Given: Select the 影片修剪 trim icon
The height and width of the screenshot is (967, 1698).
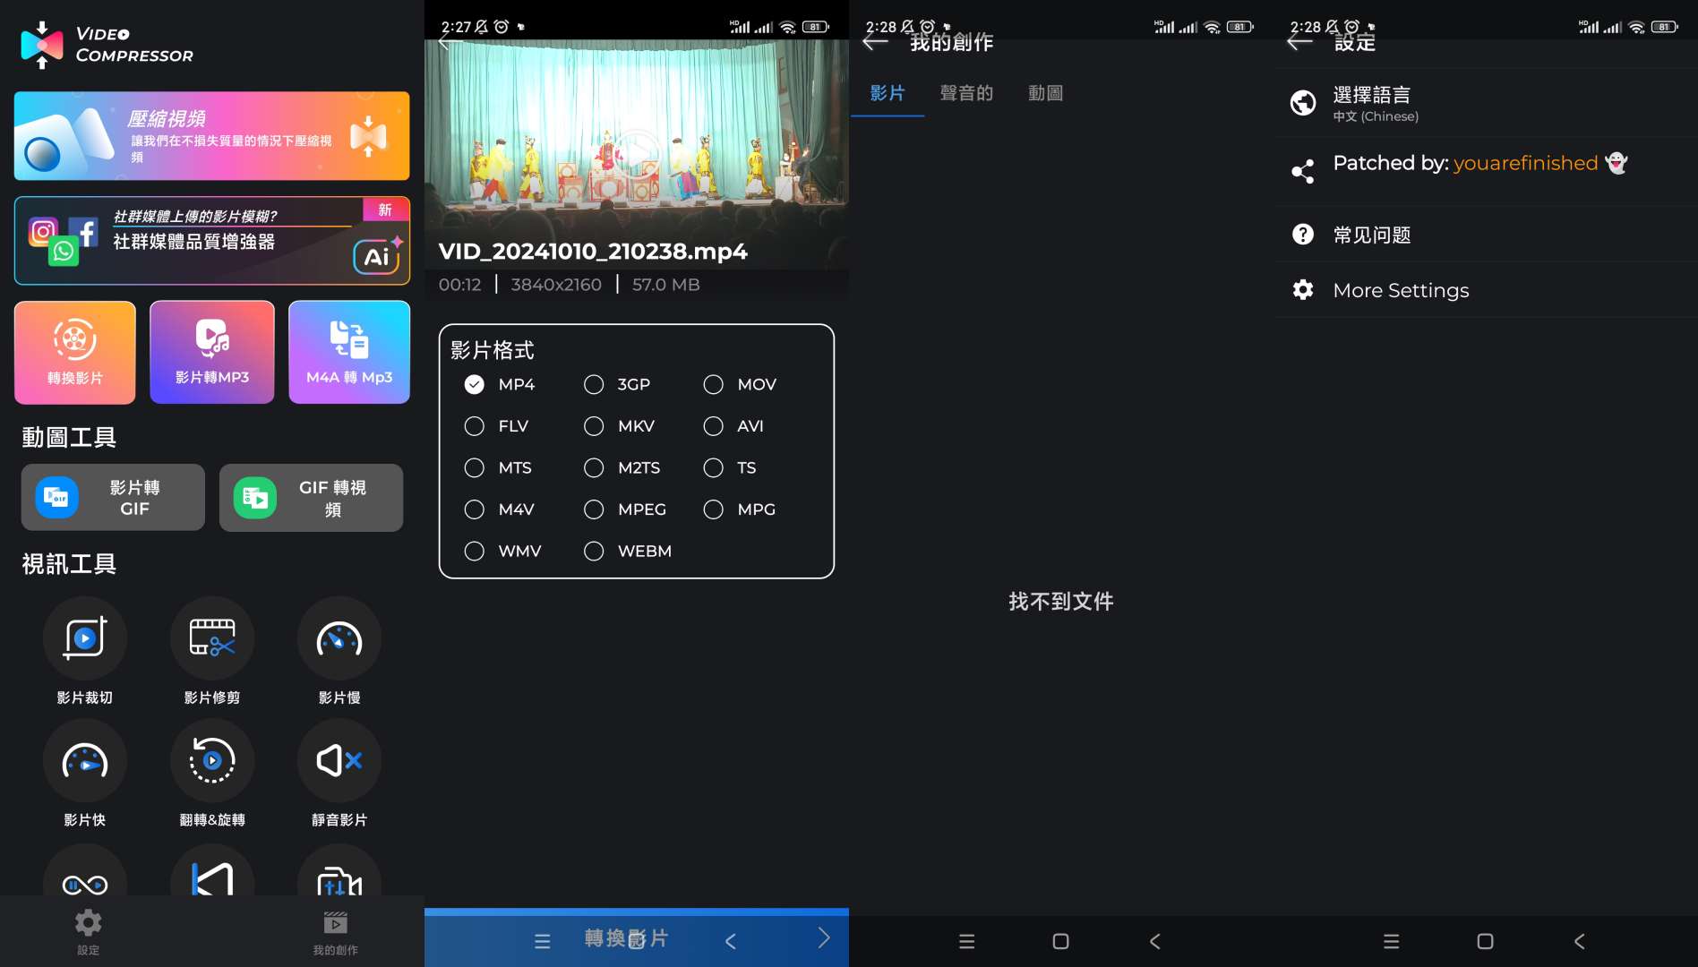Looking at the screenshot, I should click(212, 638).
